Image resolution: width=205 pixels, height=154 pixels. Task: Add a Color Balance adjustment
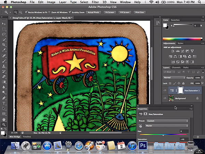coord(175,56)
